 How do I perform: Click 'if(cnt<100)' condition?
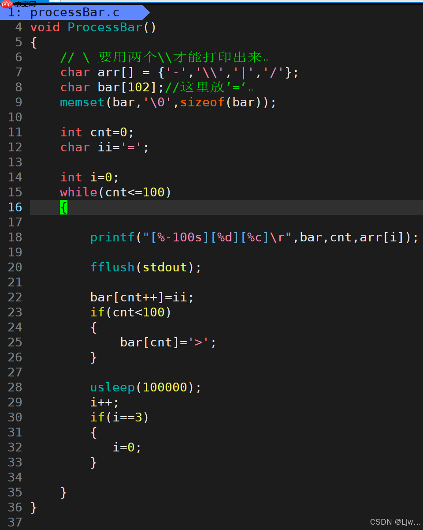[x=131, y=312]
